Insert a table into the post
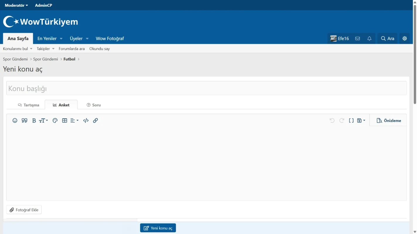 coord(65,121)
